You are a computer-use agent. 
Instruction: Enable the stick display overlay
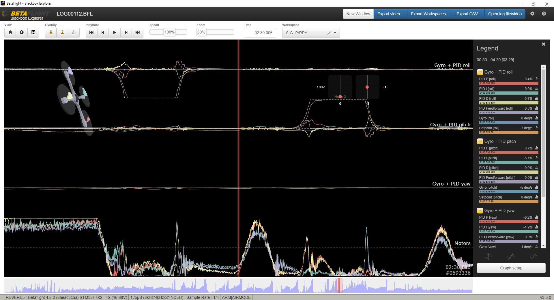click(x=62, y=33)
